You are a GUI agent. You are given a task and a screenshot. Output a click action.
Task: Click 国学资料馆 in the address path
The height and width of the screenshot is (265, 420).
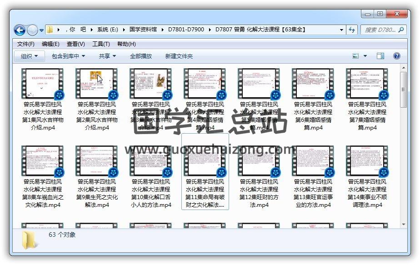[x=143, y=30]
